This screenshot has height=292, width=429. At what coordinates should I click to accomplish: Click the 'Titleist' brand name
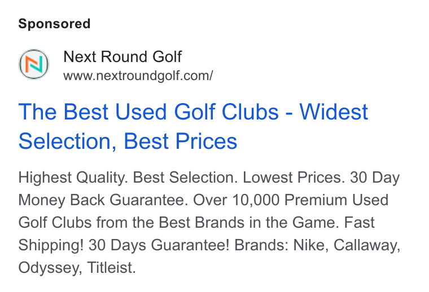pos(111,267)
